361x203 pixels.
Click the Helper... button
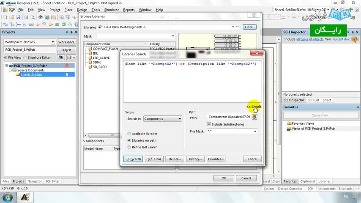[175, 159]
